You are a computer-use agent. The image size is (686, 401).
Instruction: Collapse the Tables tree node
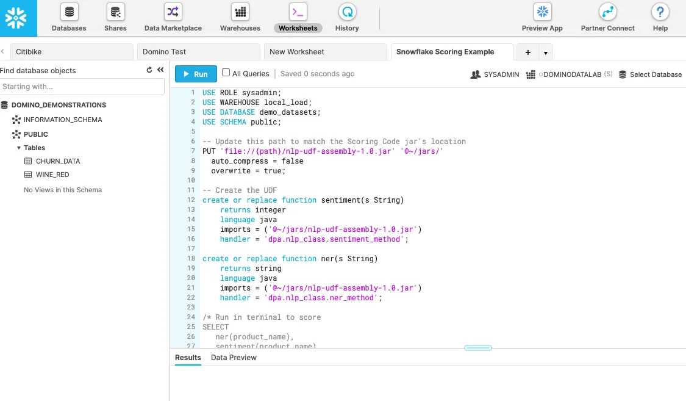(19, 148)
